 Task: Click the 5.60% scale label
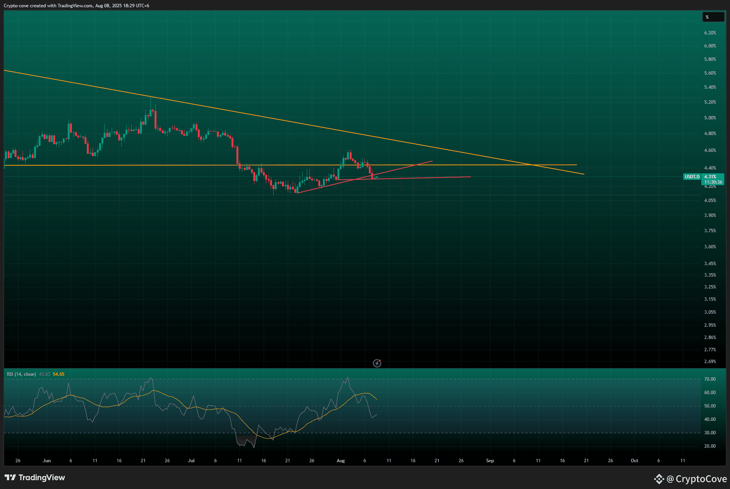click(710, 73)
